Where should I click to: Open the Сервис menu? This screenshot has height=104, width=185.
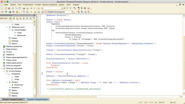tap(62, 5)
